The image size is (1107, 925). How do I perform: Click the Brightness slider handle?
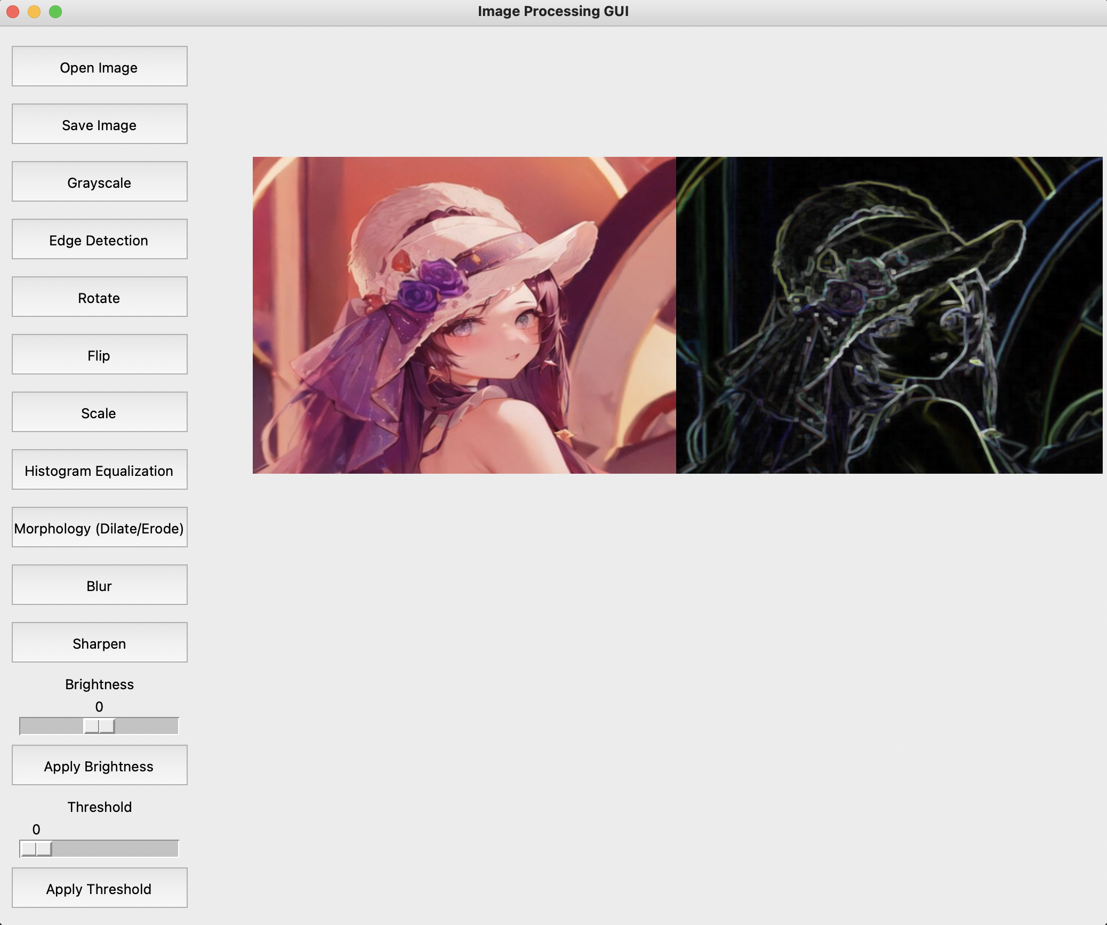[x=99, y=725]
